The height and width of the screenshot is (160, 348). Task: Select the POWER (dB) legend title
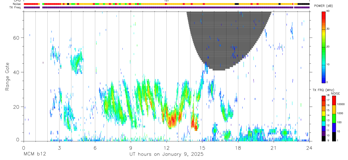tap(324, 6)
